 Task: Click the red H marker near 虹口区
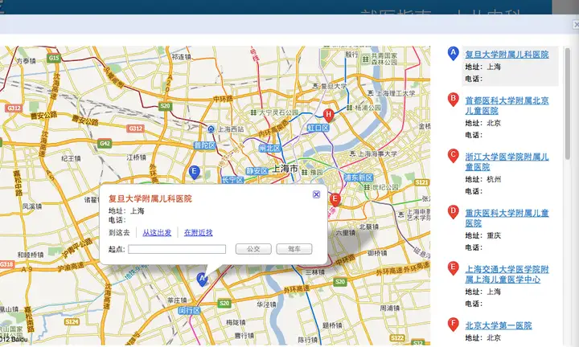(328, 115)
